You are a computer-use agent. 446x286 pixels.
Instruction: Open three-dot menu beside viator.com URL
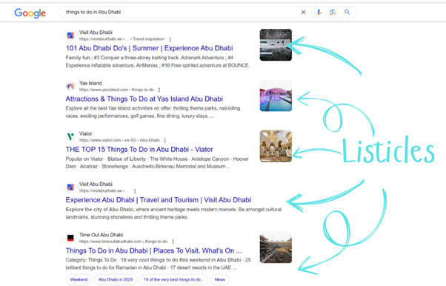(165, 141)
